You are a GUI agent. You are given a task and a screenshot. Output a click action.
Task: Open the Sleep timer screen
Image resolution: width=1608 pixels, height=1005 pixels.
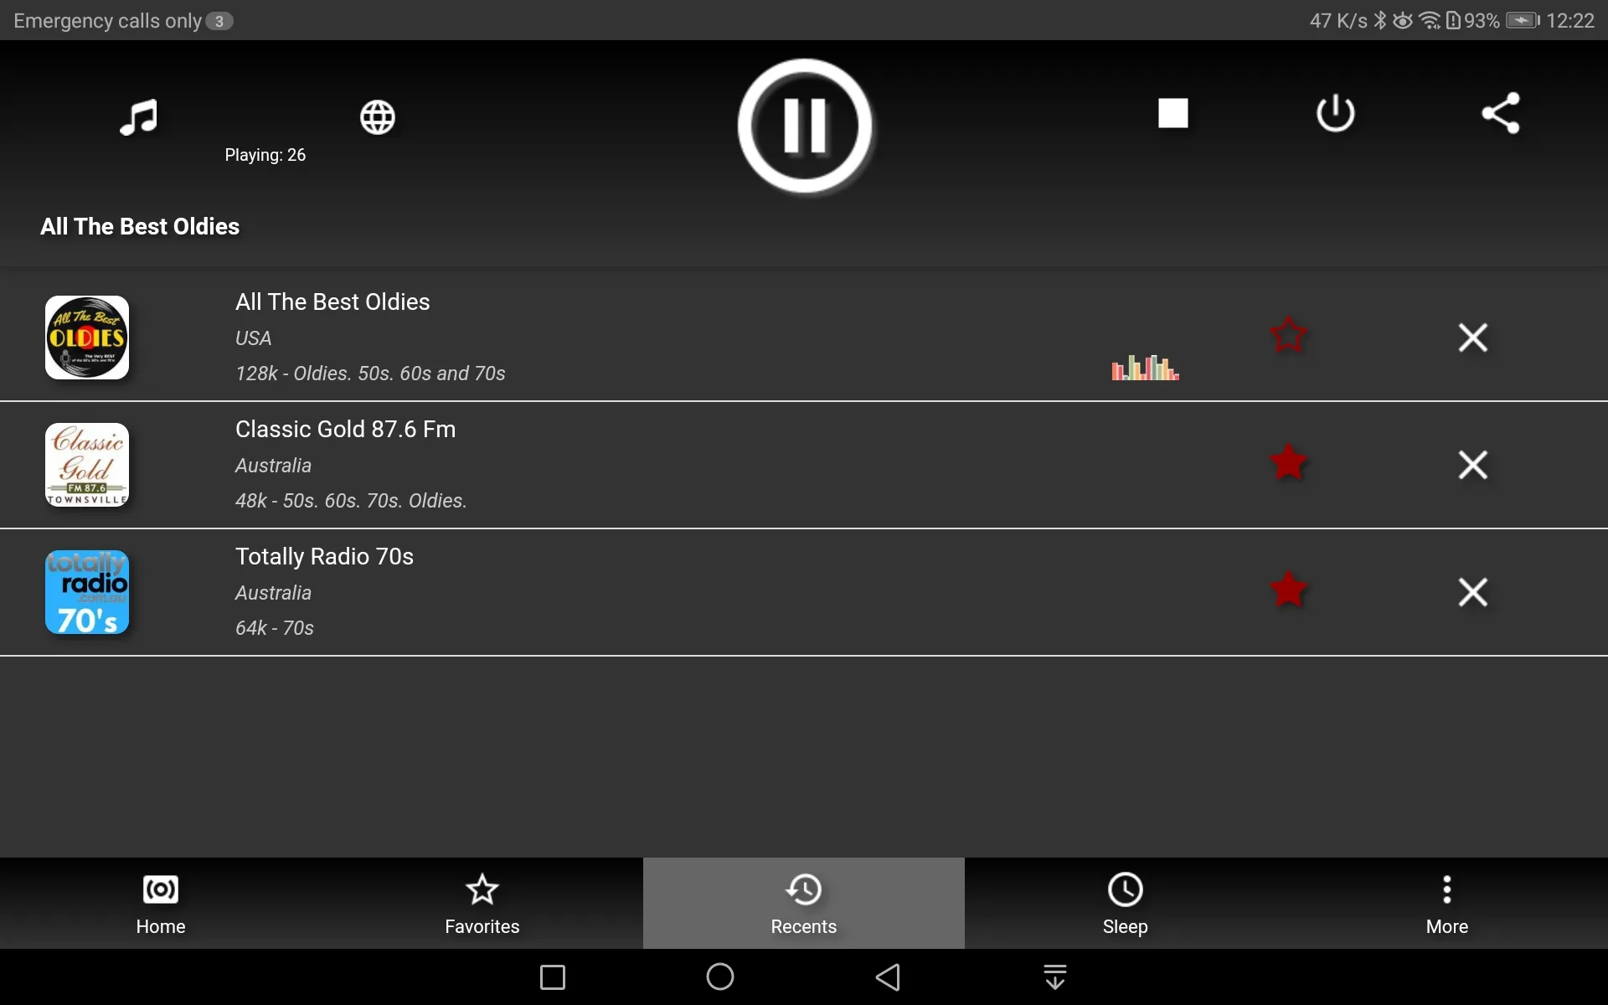point(1126,902)
